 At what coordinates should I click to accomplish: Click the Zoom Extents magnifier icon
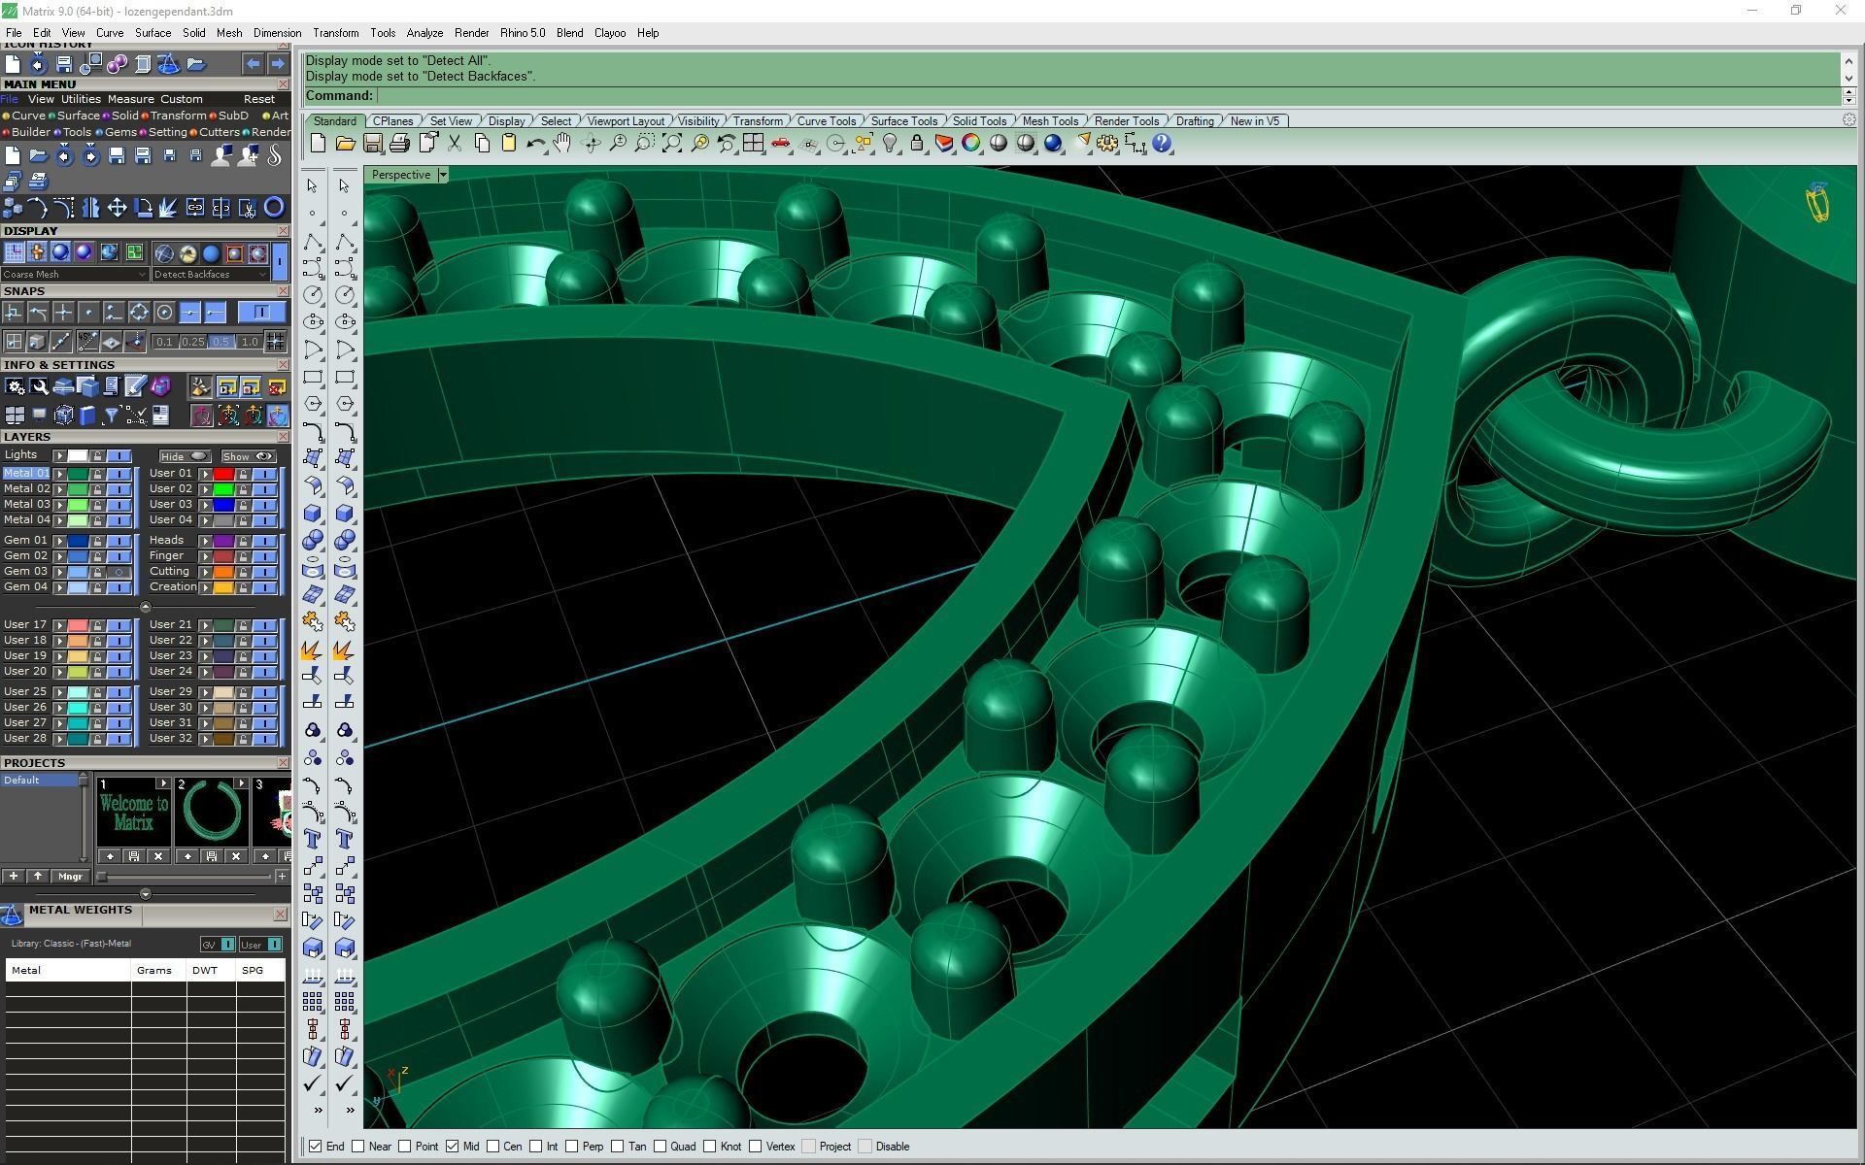coord(671,144)
